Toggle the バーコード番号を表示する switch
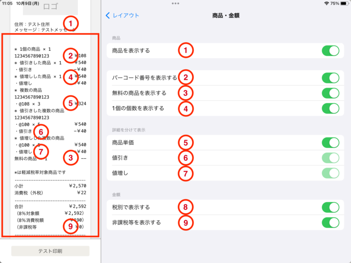 click(x=331, y=78)
